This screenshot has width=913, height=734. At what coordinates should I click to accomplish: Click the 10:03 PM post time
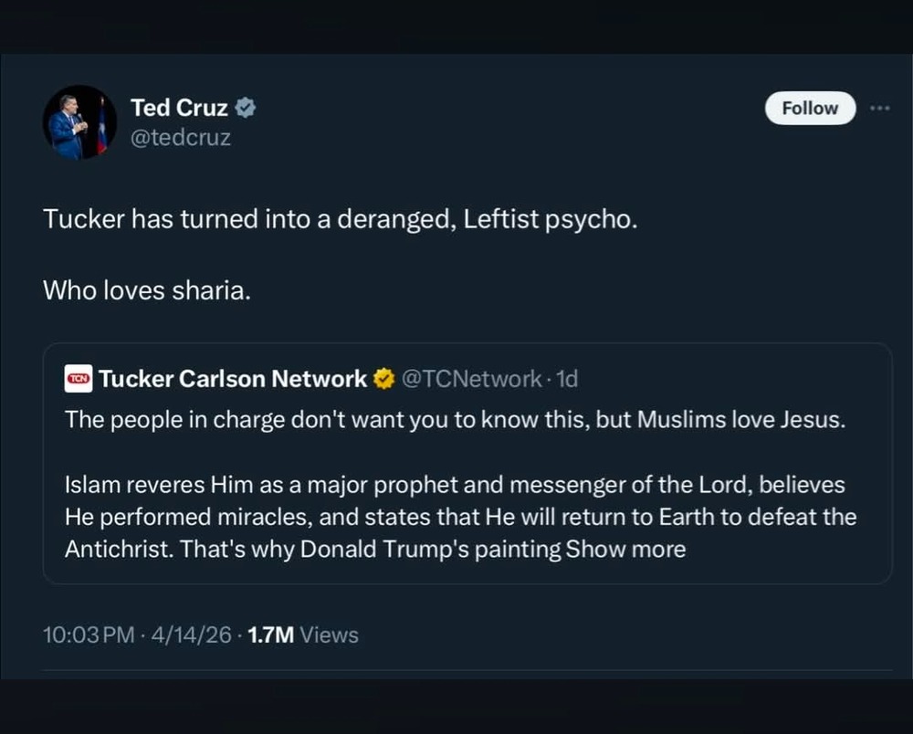(x=89, y=634)
